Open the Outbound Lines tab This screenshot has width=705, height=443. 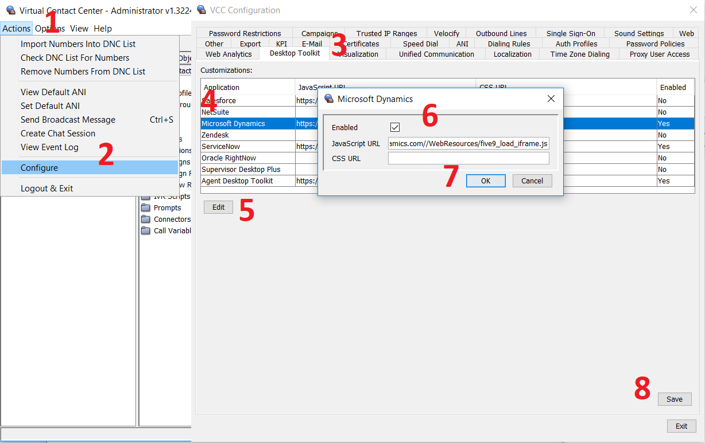[x=501, y=33]
